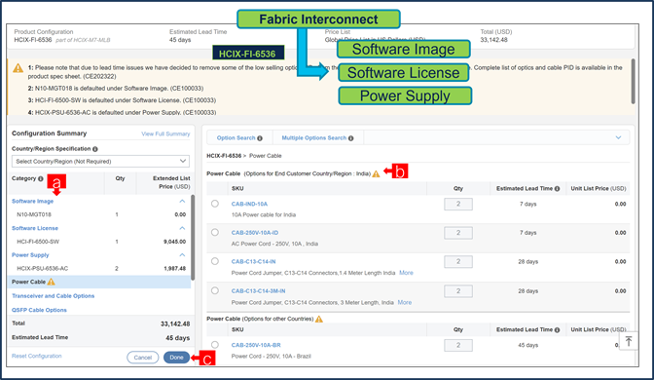Expand the option search panel chevron
Screen dimensions: 654x380
(618, 137)
